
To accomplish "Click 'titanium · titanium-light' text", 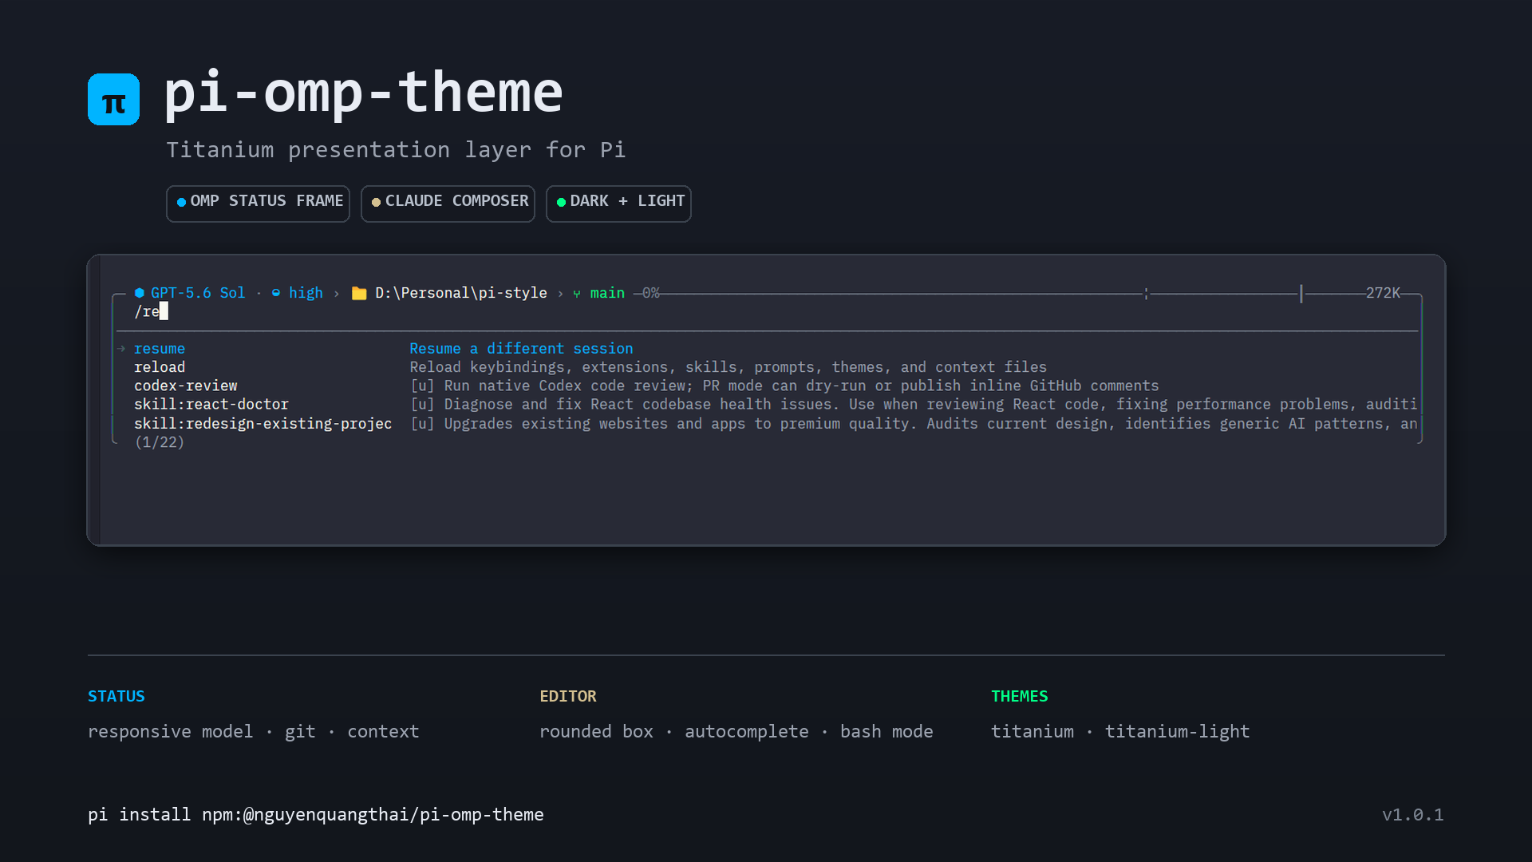I will [x=1120, y=732].
